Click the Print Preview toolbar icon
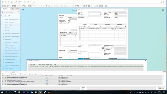Screen dimensions: 167x94 click(3, 6)
